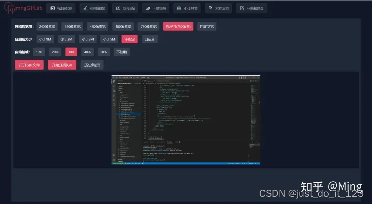This screenshot has height=204, width=372.
Task: Select 480像素宽 compressed width
Action: coord(123,26)
